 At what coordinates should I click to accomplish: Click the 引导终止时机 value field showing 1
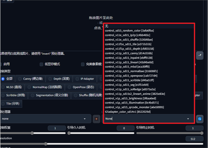pyautogui.click(x=194, y=128)
